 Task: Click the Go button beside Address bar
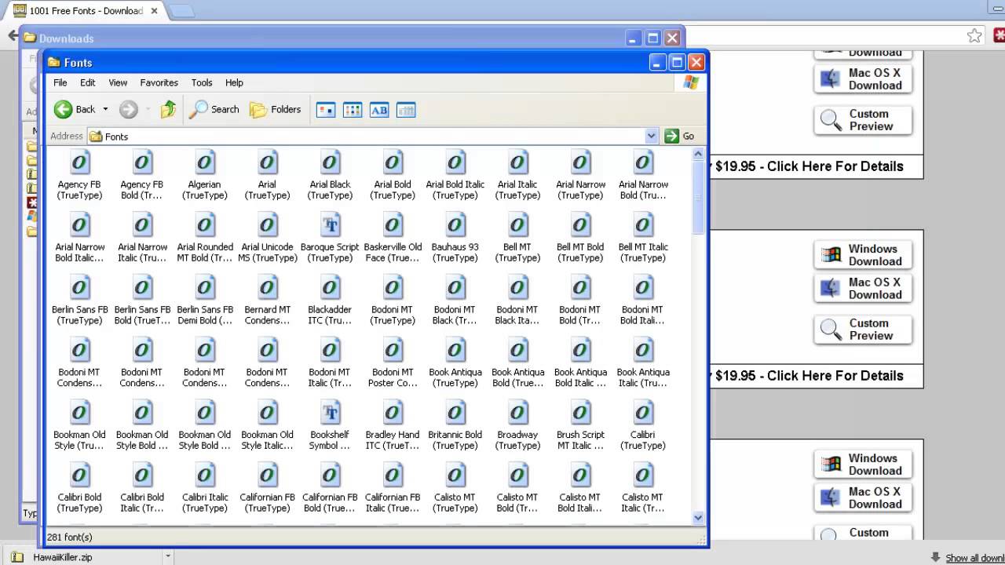[680, 136]
